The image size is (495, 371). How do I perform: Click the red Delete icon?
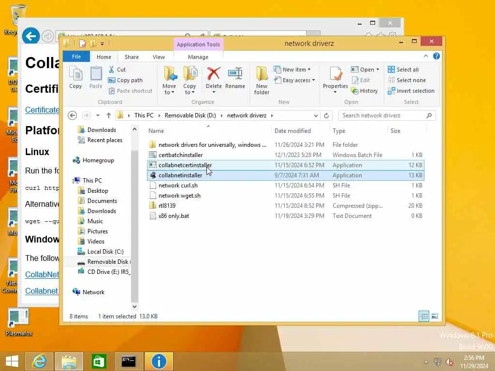coord(213,74)
